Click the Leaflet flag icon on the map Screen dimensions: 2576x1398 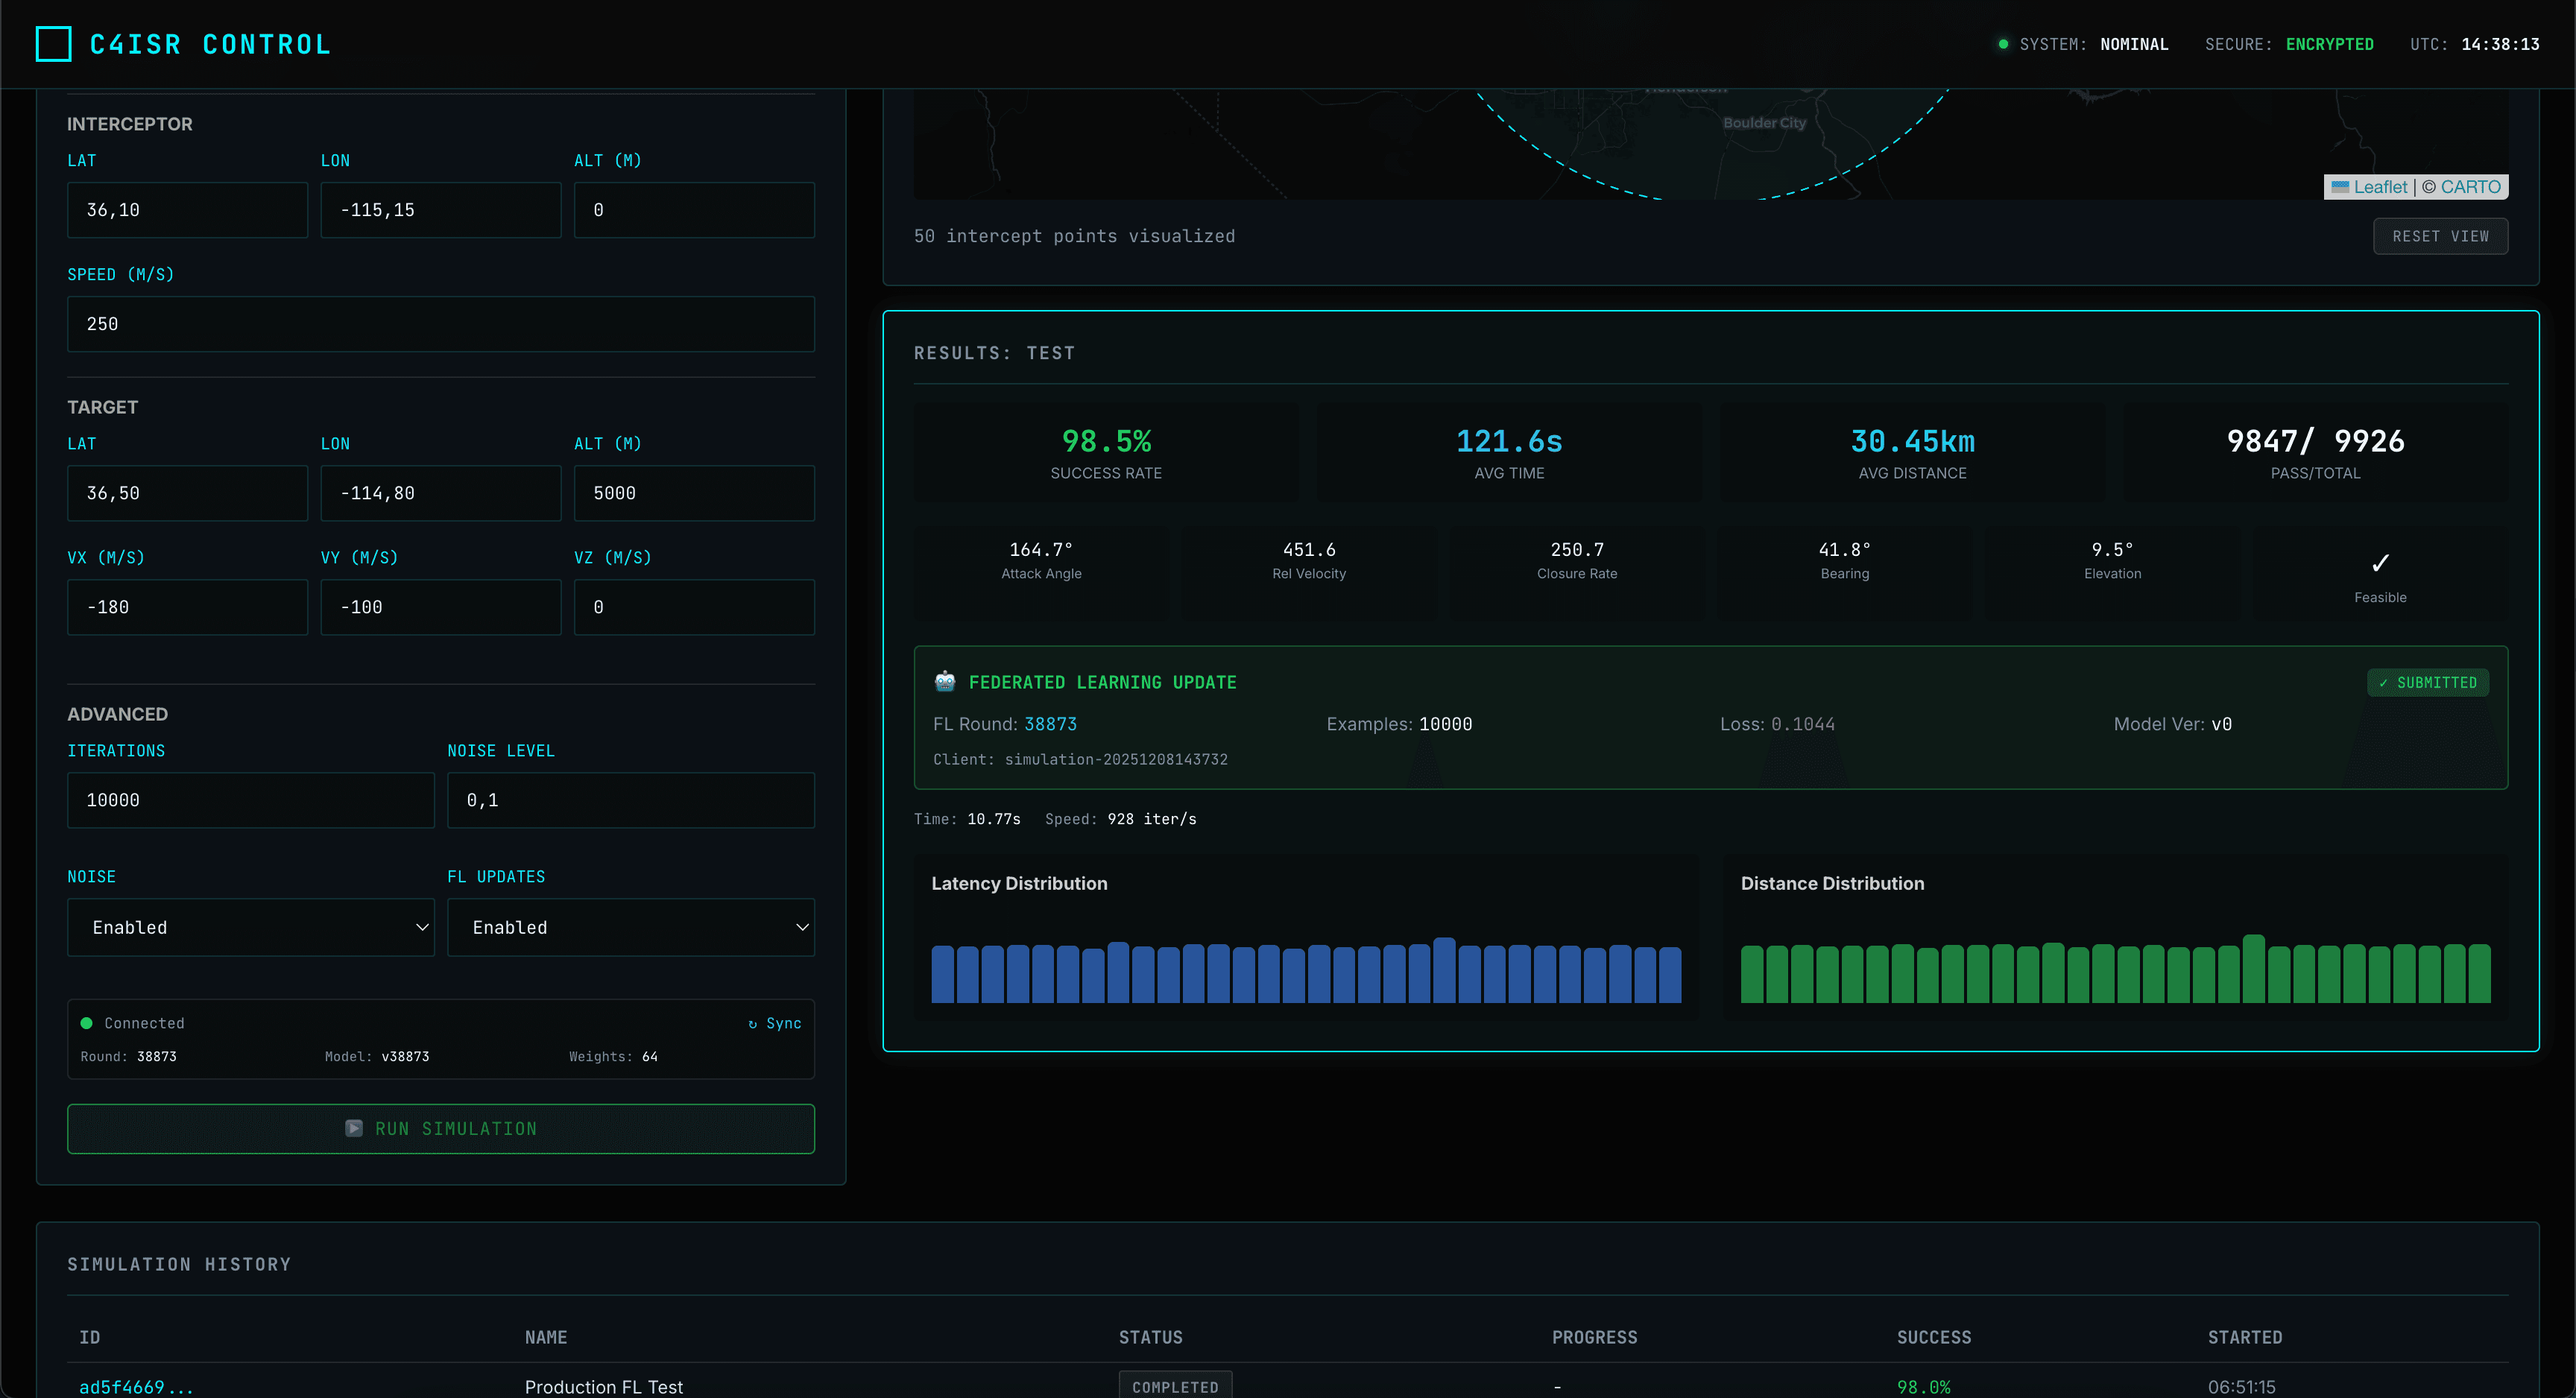[x=2342, y=187]
